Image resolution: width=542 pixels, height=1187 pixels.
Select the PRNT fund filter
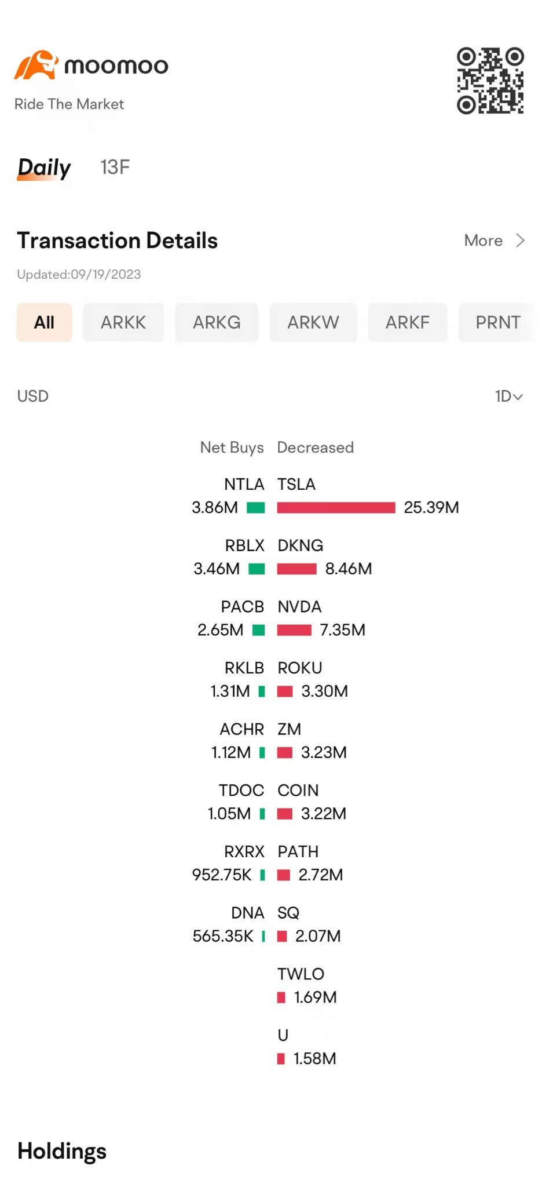pyautogui.click(x=497, y=322)
